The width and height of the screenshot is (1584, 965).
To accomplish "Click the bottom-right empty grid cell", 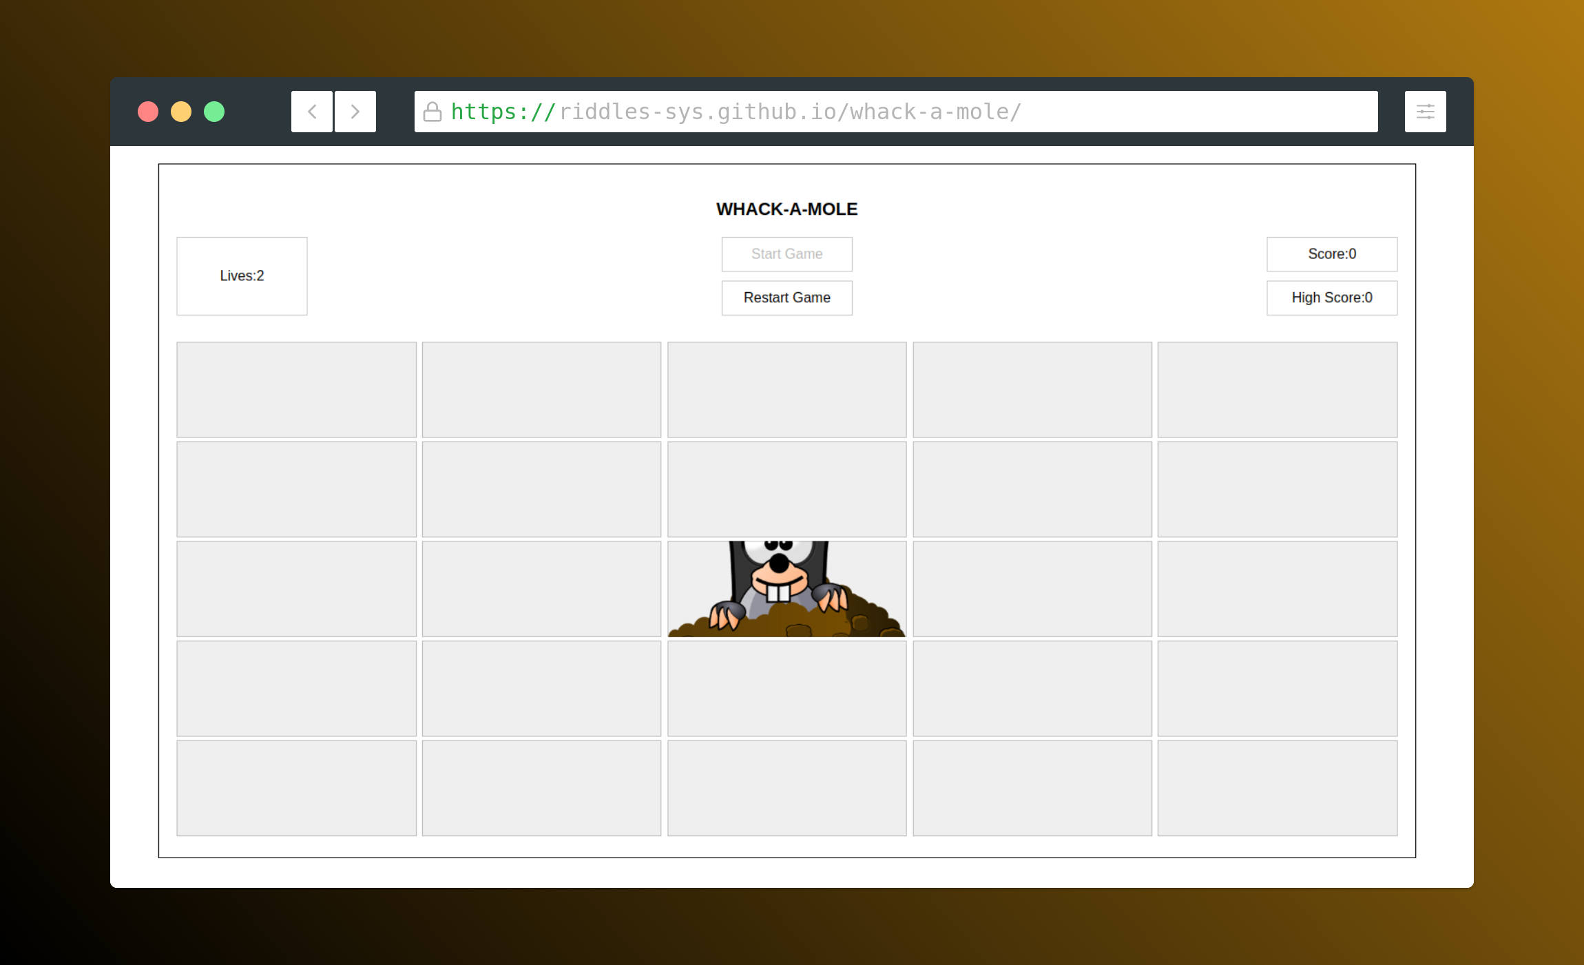I will (x=1277, y=788).
